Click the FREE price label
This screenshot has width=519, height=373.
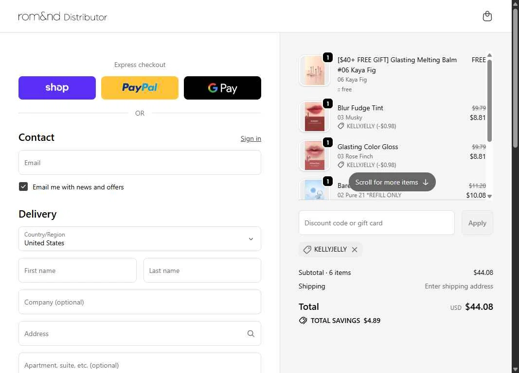(x=479, y=60)
